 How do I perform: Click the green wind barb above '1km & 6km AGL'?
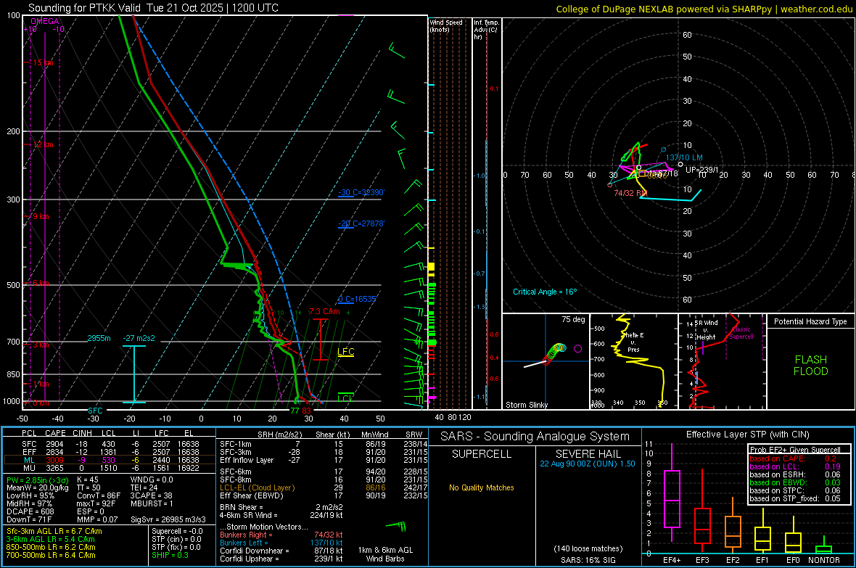point(396,527)
